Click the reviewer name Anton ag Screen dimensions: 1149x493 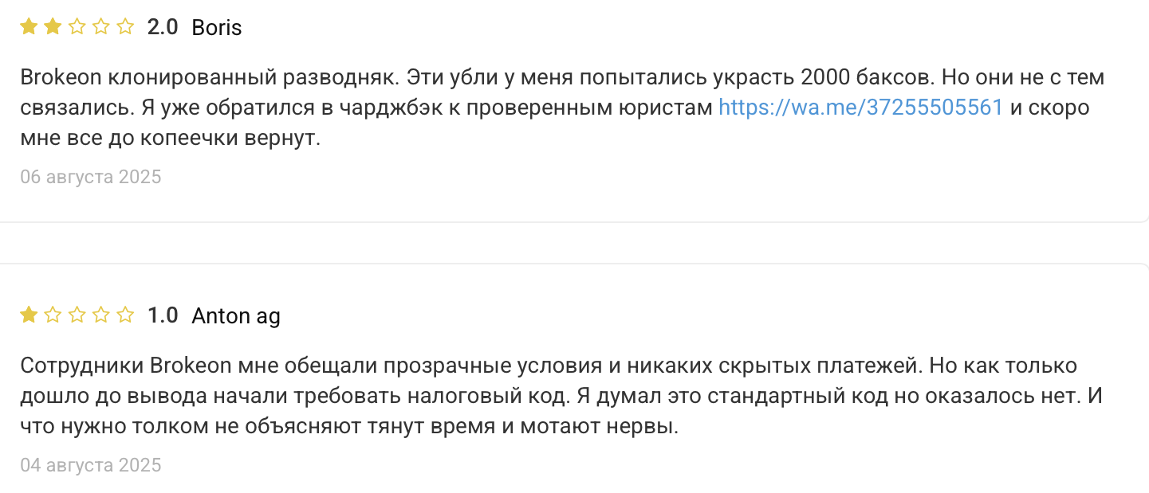pyautogui.click(x=236, y=316)
